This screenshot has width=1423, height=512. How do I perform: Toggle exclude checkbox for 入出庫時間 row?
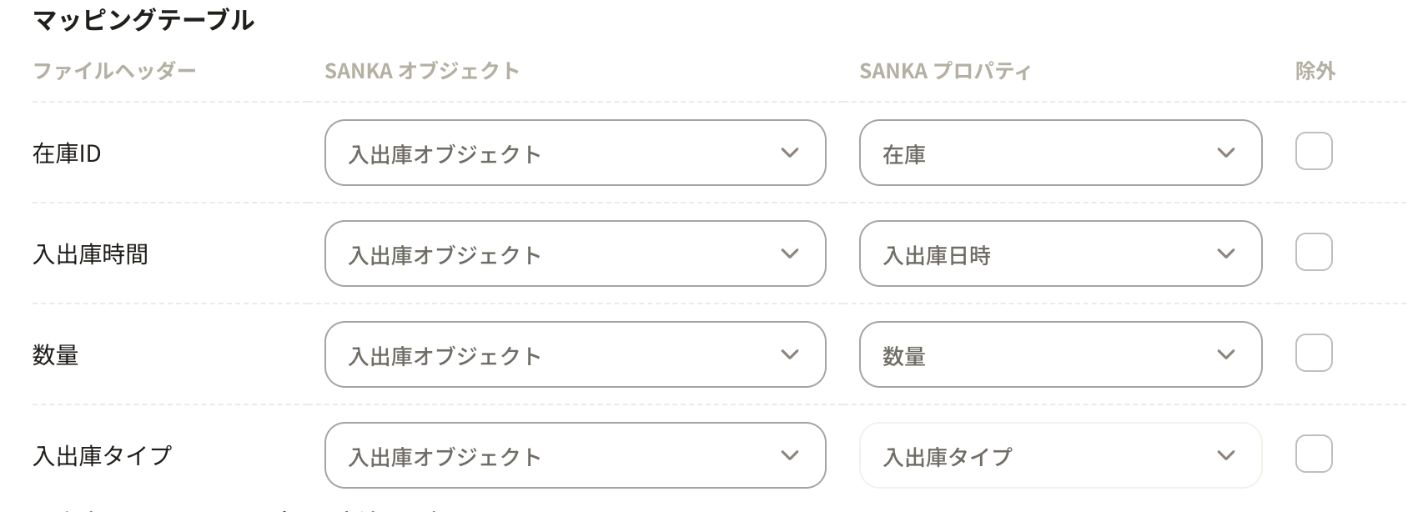pos(1313,253)
